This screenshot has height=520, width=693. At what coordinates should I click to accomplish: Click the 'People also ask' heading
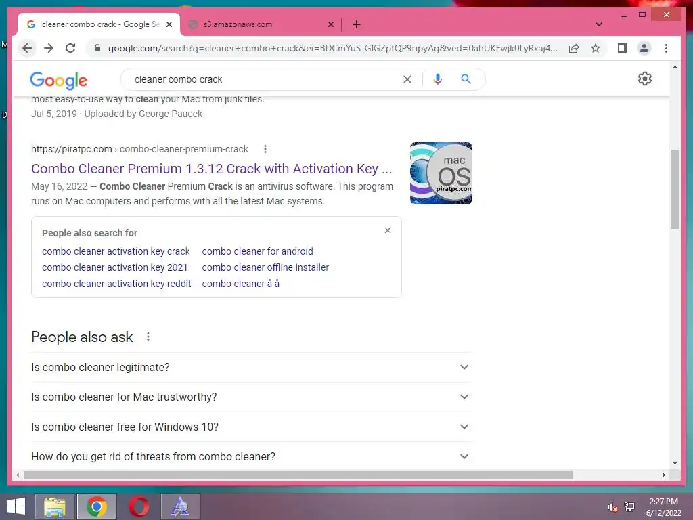pyautogui.click(x=82, y=337)
